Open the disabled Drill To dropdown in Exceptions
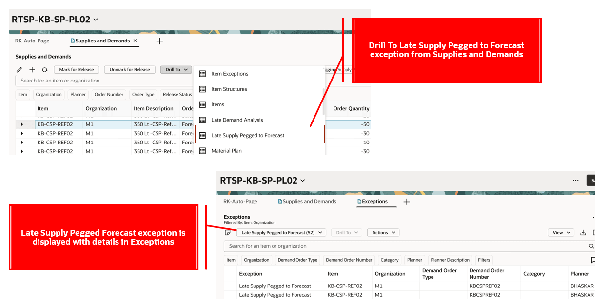The width and height of the screenshot is (609, 306). click(x=347, y=233)
